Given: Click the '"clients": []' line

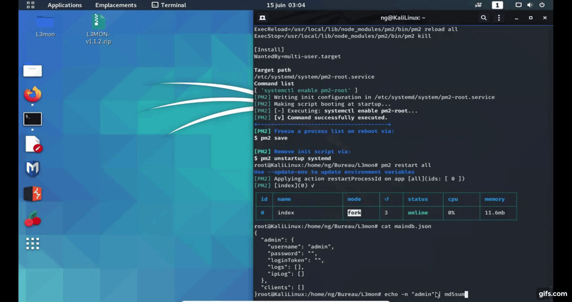Looking at the screenshot, I should [282, 288].
